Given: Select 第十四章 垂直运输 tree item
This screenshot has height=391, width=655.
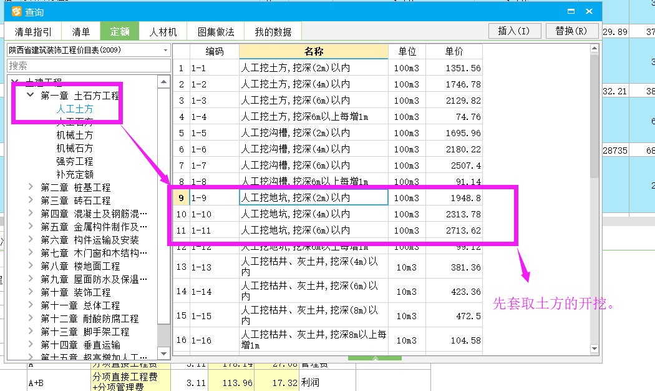Looking at the screenshot, I should point(80,345).
